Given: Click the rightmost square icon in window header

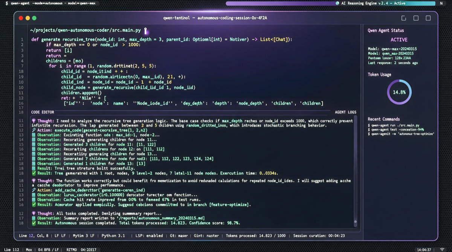Looking at the screenshot, I should tap(428, 18).
